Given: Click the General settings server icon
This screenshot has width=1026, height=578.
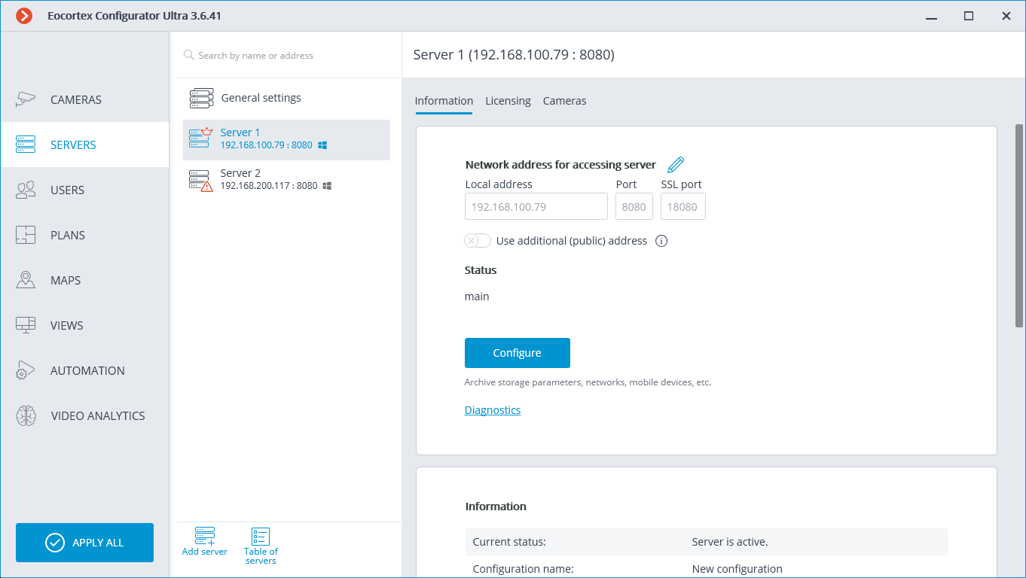Looking at the screenshot, I should coord(201,98).
